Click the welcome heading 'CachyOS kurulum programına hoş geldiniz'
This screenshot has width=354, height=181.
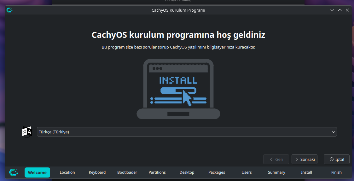pyautogui.click(x=178, y=35)
